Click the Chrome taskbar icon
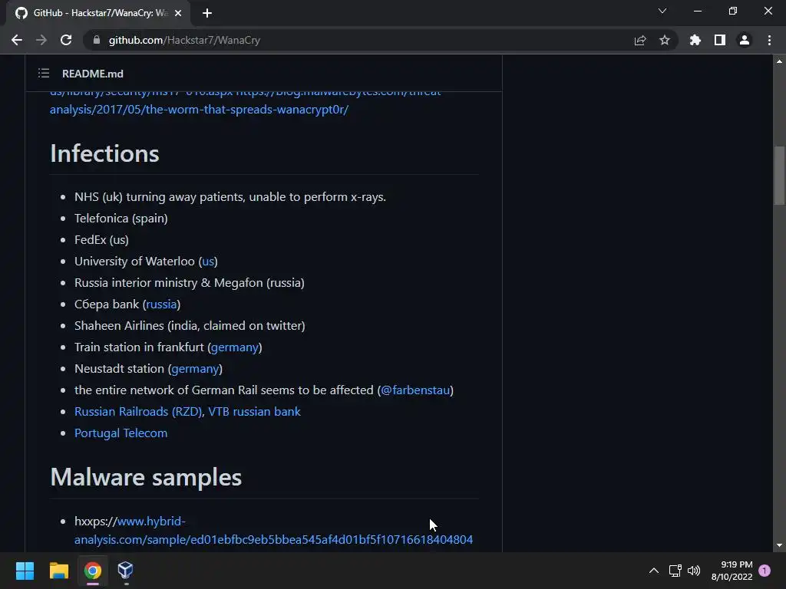Screen dimensions: 786x589 pos(93,571)
